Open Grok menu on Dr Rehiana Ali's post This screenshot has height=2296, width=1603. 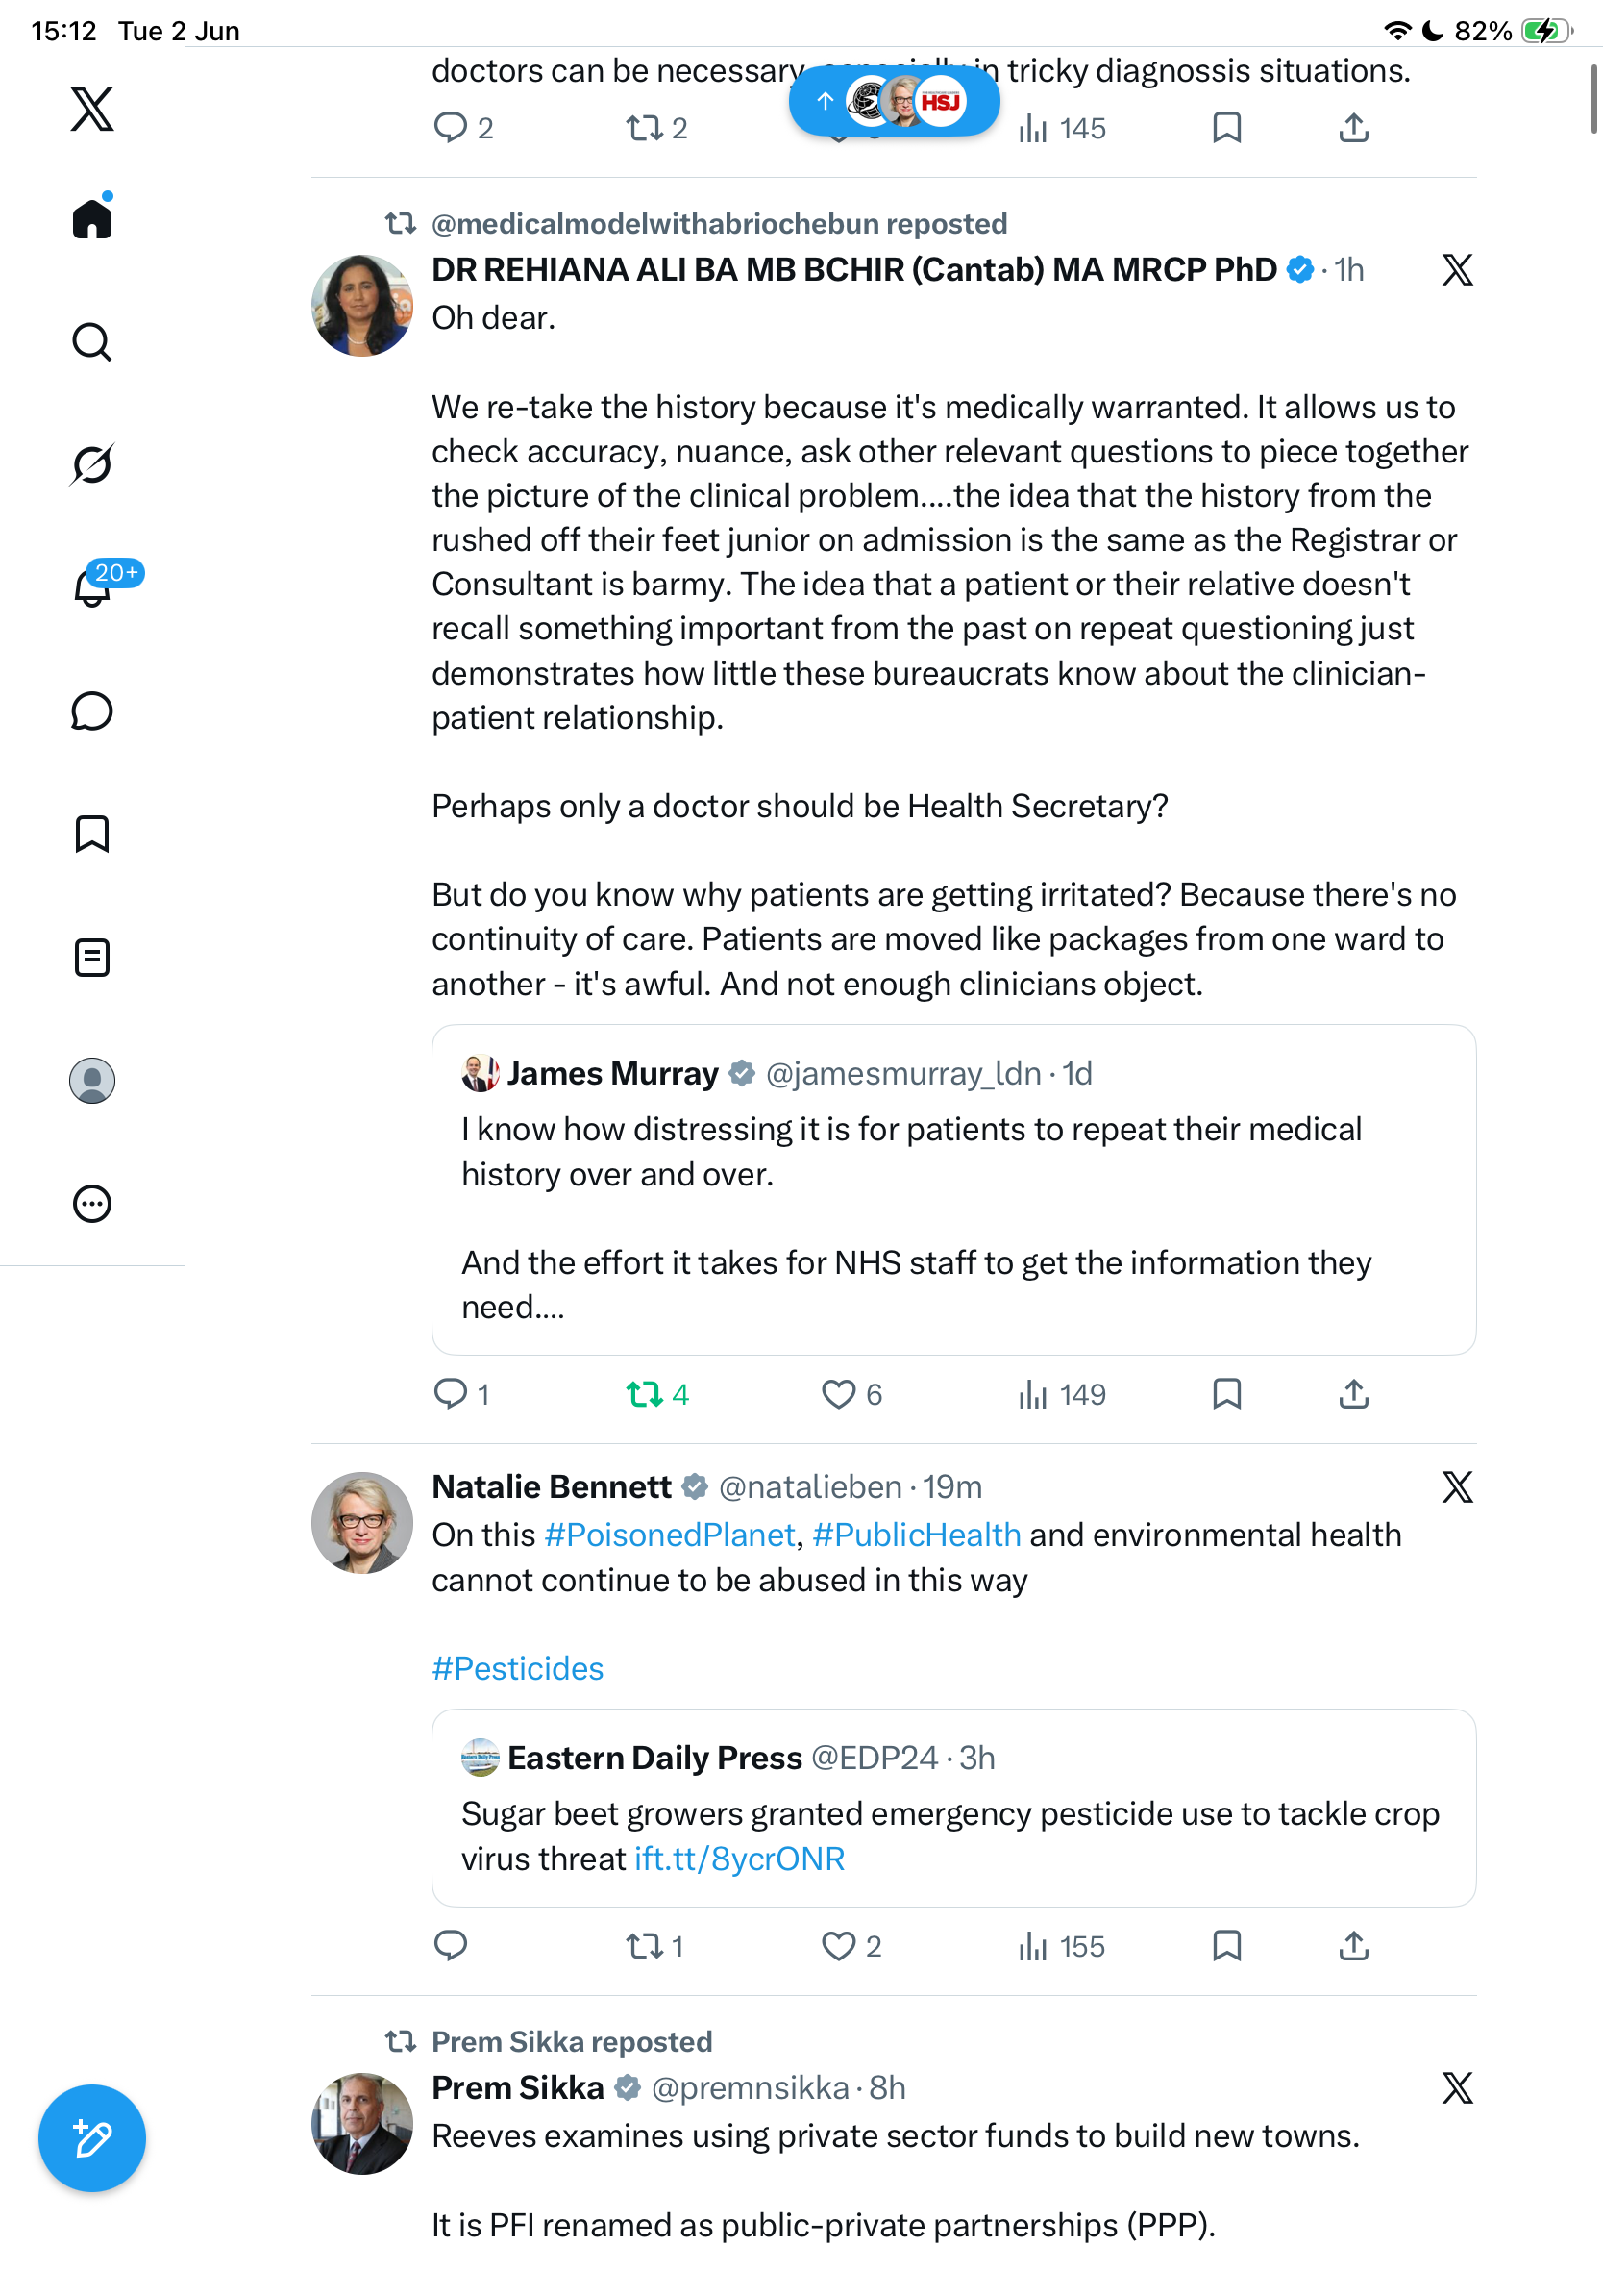pyautogui.click(x=1457, y=270)
